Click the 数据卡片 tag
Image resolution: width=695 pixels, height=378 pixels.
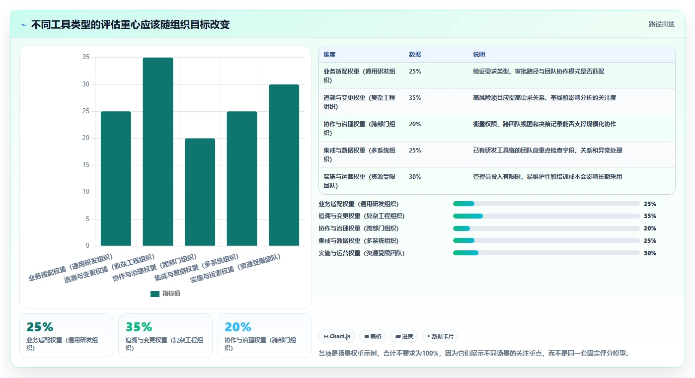pos(440,336)
